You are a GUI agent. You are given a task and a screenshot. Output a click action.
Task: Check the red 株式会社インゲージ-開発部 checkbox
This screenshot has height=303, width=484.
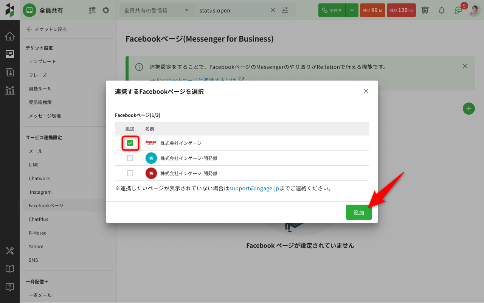[130, 173]
